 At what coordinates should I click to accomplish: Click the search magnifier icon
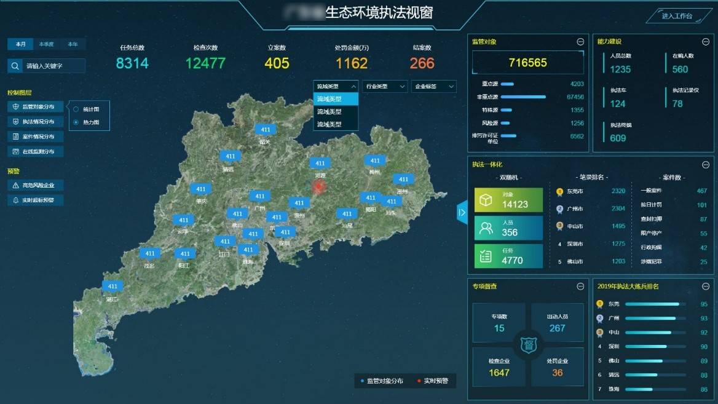click(x=15, y=66)
